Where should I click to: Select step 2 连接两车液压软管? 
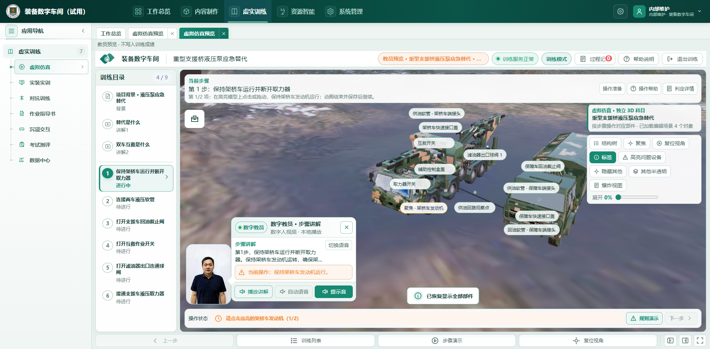(136, 203)
